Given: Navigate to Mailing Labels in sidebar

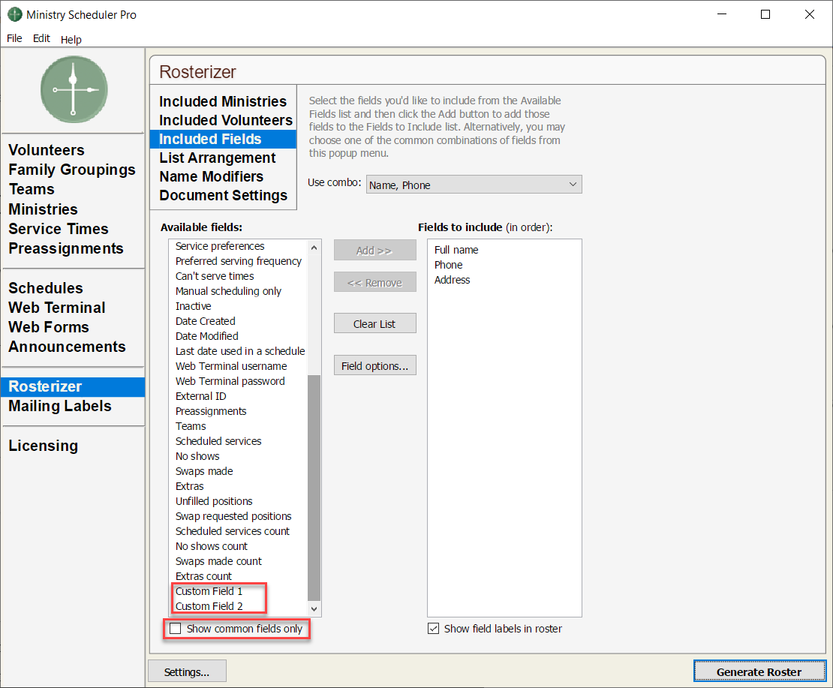Looking at the screenshot, I should click(60, 406).
